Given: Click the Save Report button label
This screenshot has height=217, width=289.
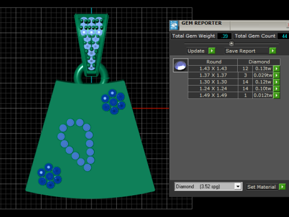Looking at the screenshot, I should tap(240, 51).
